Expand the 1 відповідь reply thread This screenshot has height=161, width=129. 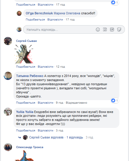pos(75,137)
